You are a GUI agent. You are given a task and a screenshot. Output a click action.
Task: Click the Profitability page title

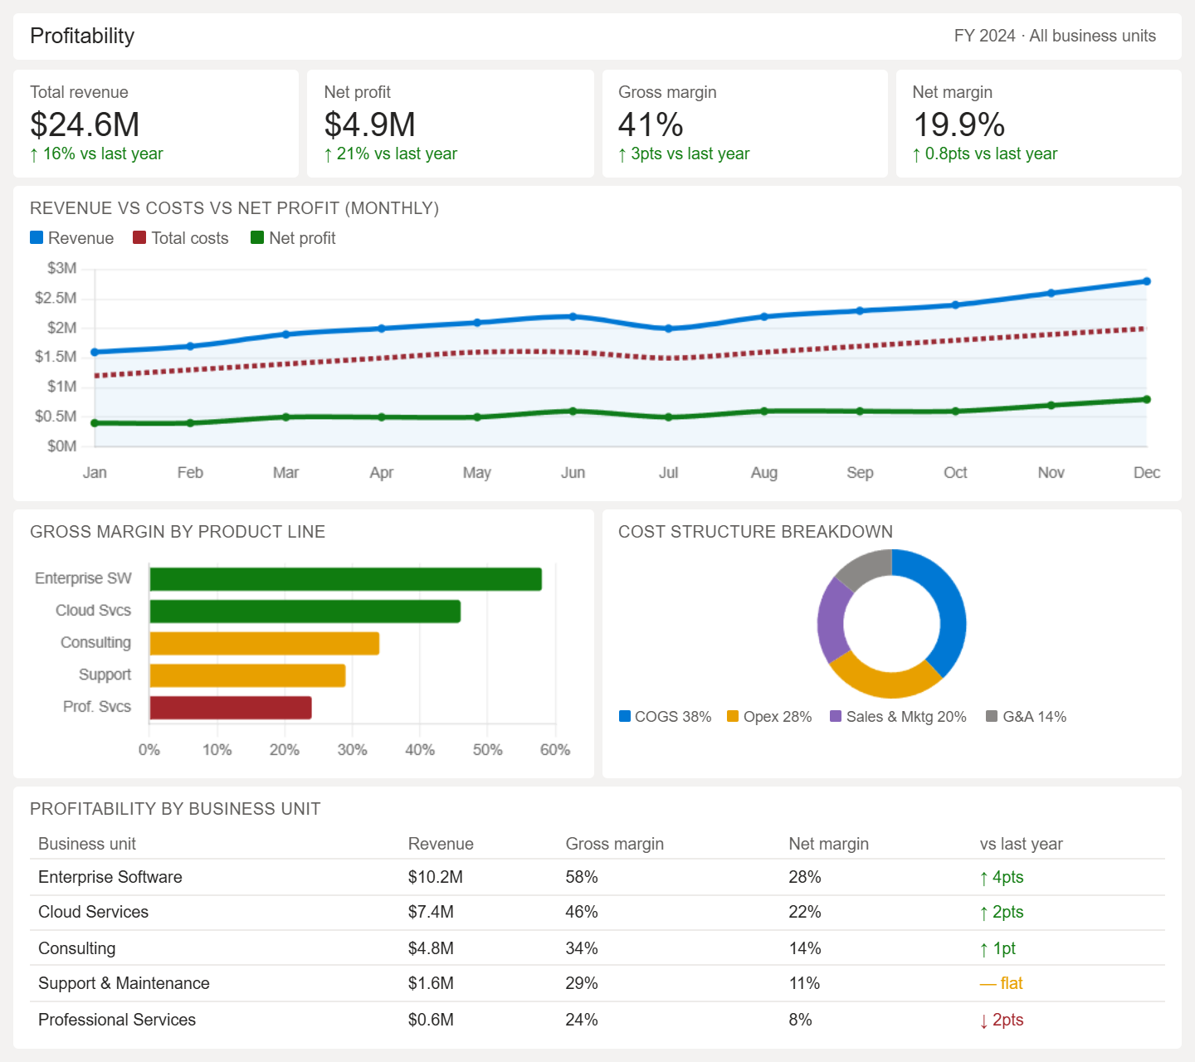click(82, 36)
